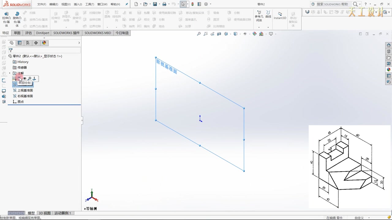Screen dimensions: 392x220
Task: Toggle plane visibility eye icon
Action: [25, 79]
